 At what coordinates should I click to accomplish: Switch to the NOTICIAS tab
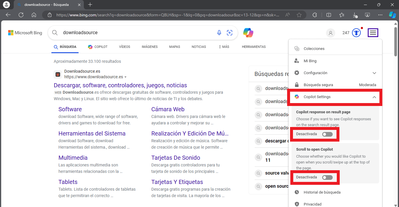coord(199,47)
